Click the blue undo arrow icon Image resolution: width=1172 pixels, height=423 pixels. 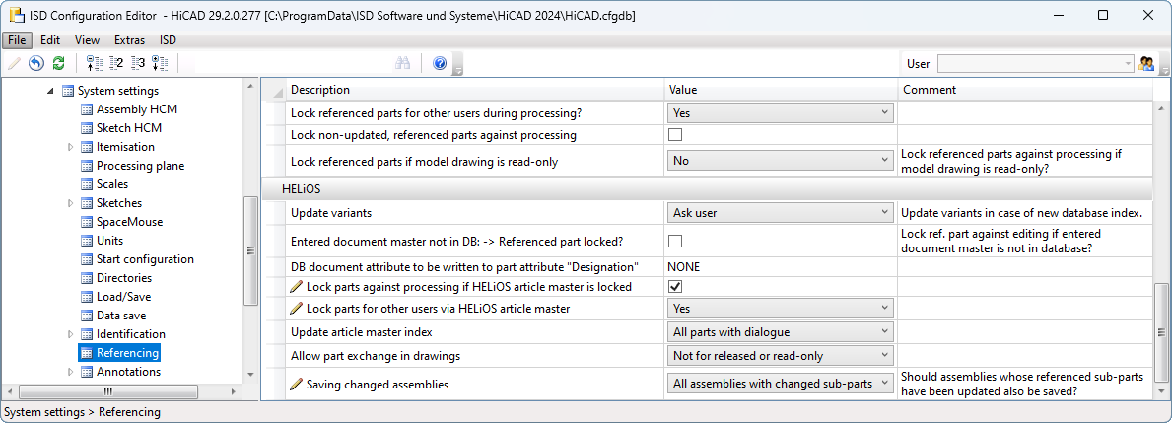pyautogui.click(x=35, y=63)
